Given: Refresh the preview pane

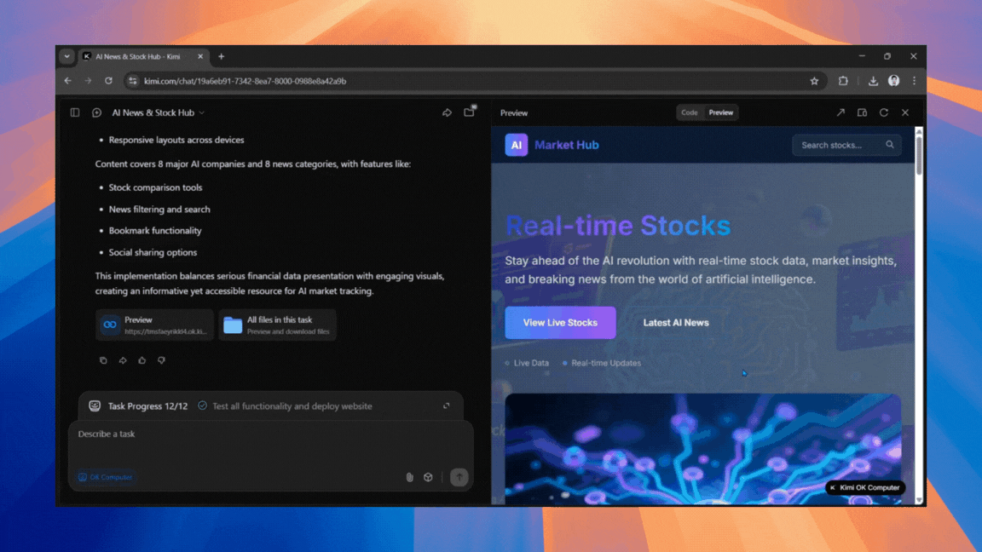Looking at the screenshot, I should (x=884, y=112).
